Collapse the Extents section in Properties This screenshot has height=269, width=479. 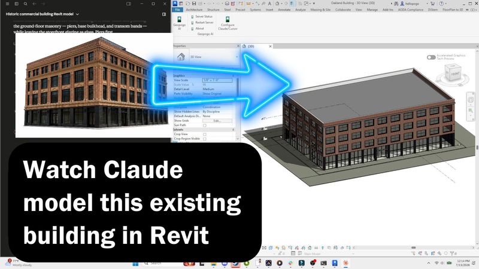point(233,130)
